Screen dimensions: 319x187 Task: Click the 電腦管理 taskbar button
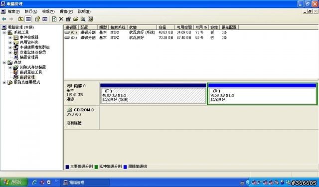[85, 183]
